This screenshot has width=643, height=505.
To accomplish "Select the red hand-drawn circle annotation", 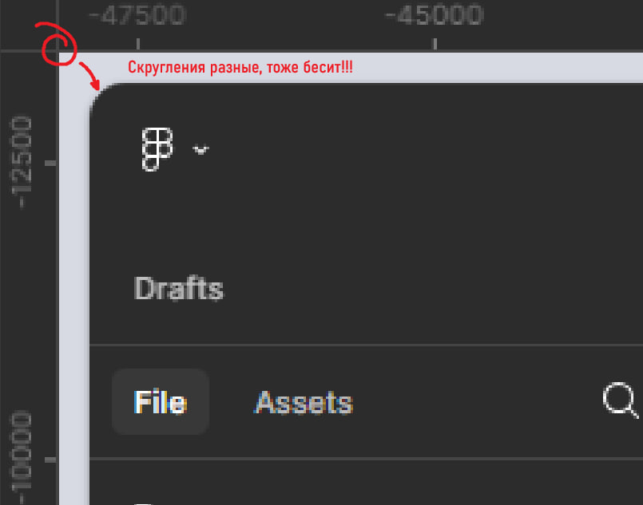I will [x=58, y=44].
